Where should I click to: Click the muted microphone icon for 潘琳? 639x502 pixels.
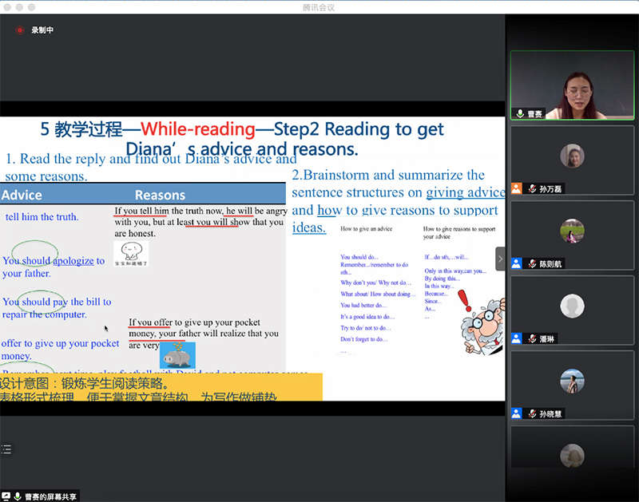[x=531, y=338]
